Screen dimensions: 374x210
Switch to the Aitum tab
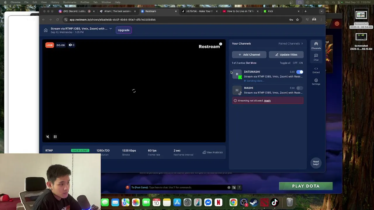click(x=117, y=11)
